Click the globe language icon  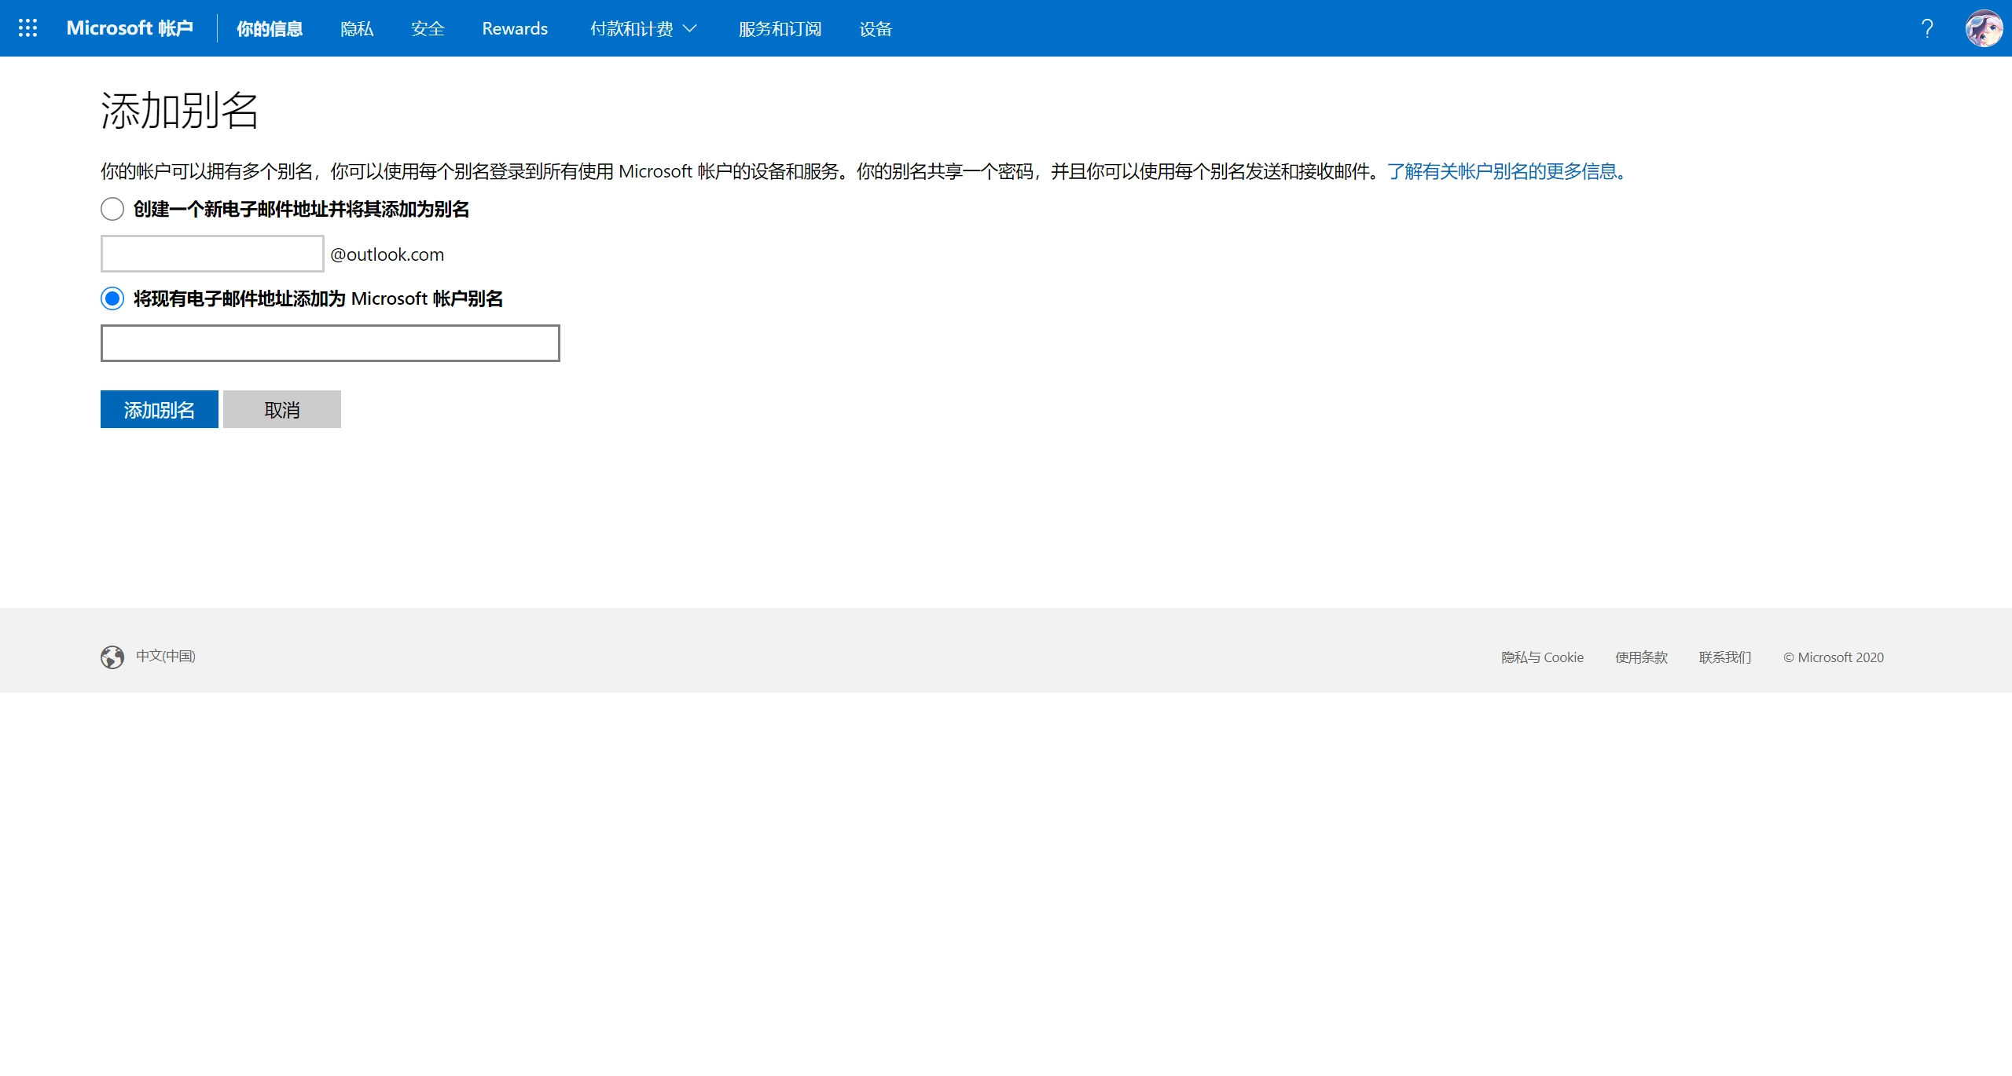tap(112, 657)
